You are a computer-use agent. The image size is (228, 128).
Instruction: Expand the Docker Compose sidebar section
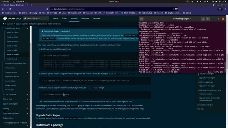(x=27, y=95)
